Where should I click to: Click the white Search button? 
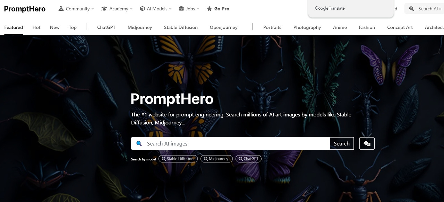click(x=342, y=143)
